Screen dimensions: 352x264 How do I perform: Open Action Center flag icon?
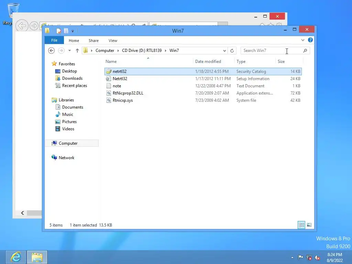tap(300, 257)
